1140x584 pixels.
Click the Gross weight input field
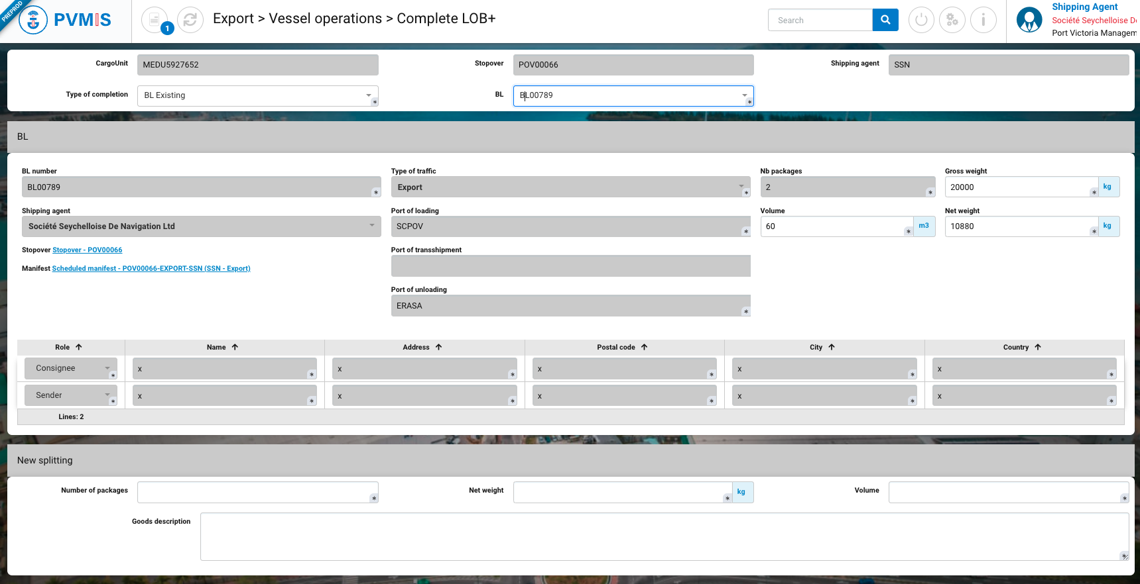tap(1020, 187)
